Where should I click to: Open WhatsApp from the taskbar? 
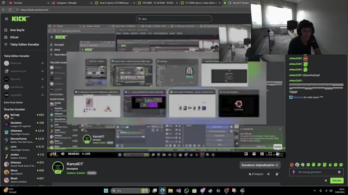coord(186,191)
